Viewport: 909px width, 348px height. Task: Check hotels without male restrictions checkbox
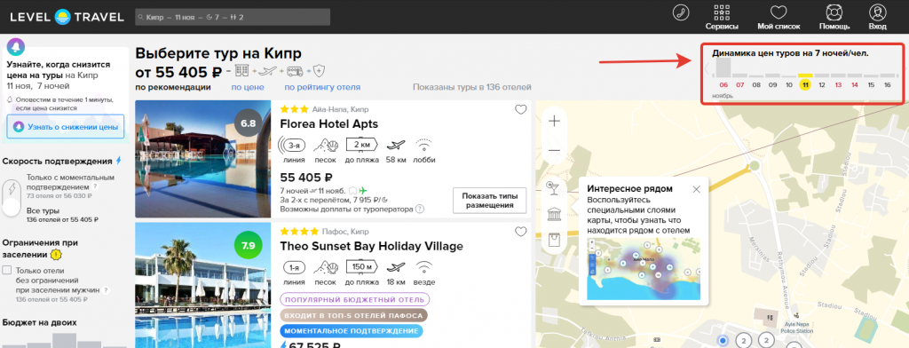point(7,270)
